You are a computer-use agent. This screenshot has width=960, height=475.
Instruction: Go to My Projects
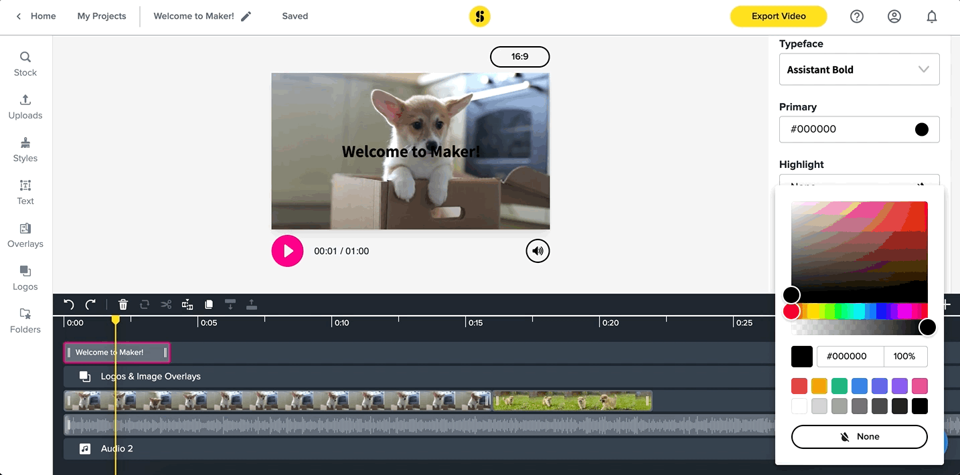tap(102, 16)
